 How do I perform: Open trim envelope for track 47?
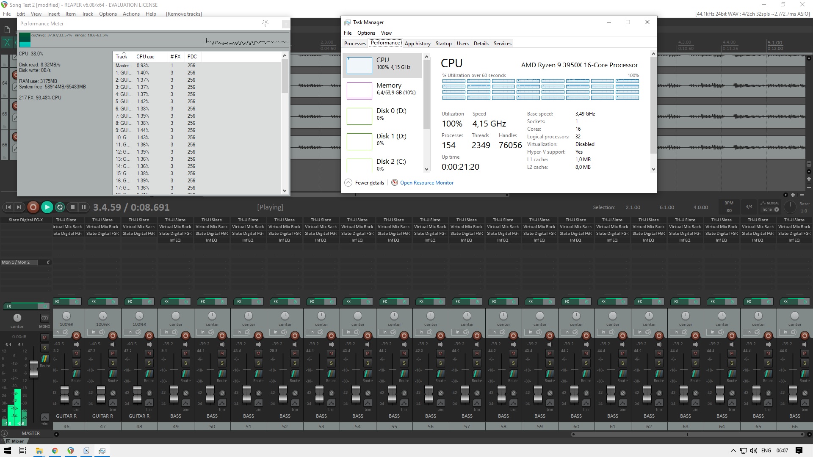(x=113, y=403)
